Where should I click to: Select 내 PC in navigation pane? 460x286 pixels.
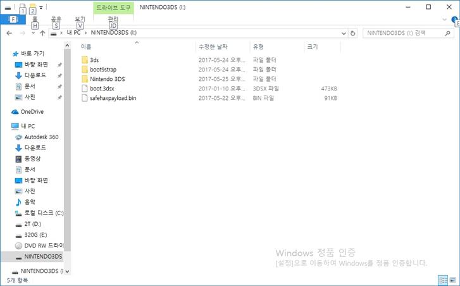click(28, 126)
